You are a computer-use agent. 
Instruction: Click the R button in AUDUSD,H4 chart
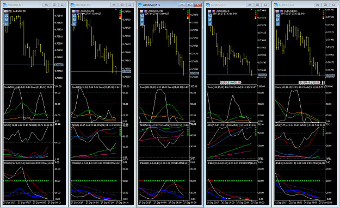coord(278,24)
